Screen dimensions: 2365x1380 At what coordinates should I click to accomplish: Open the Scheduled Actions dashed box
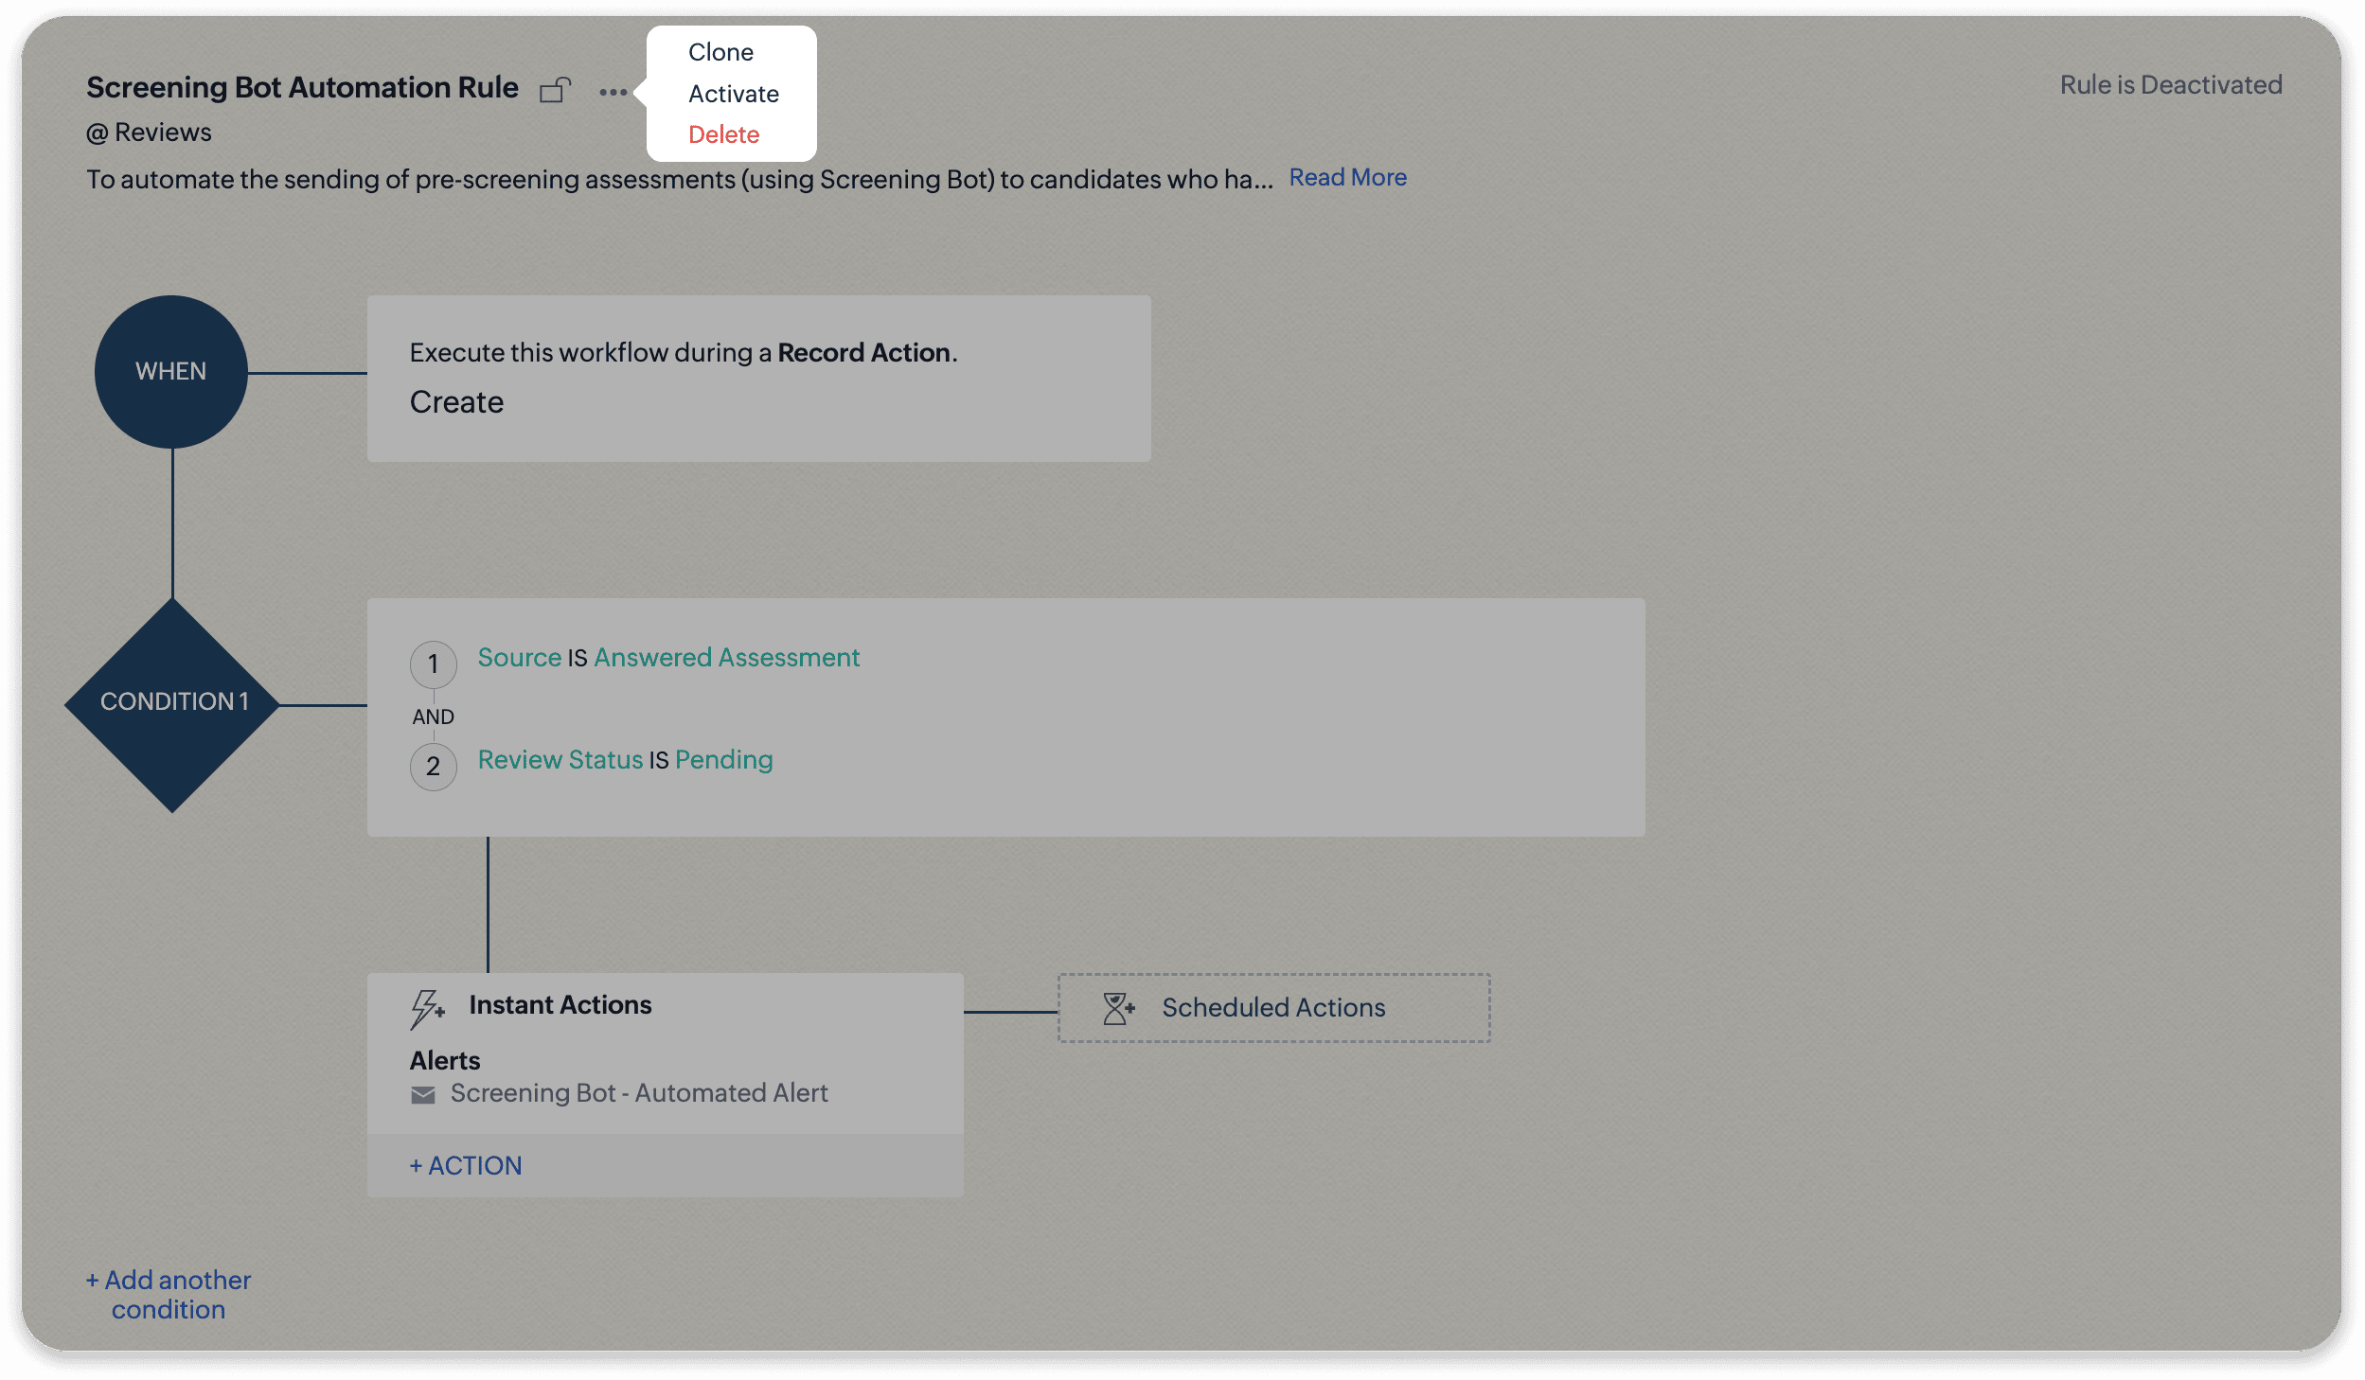click(1273, 1008)
